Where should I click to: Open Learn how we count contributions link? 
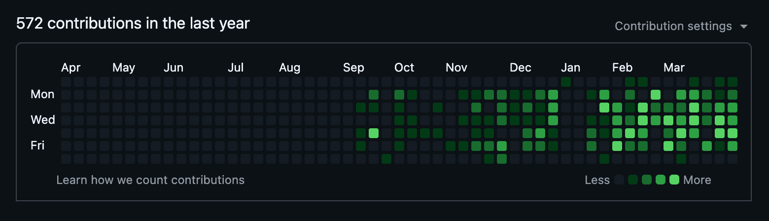[150, 180]
